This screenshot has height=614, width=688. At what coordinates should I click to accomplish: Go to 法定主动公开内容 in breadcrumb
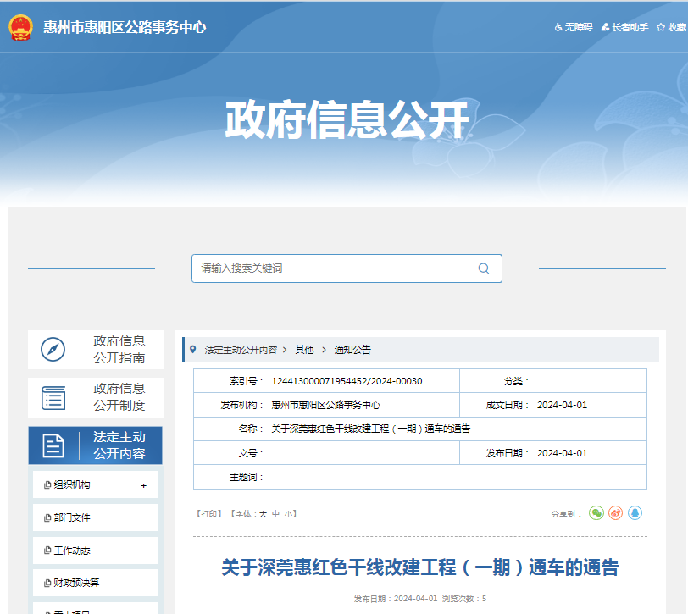pyautogui.click(x=241, y=350)
